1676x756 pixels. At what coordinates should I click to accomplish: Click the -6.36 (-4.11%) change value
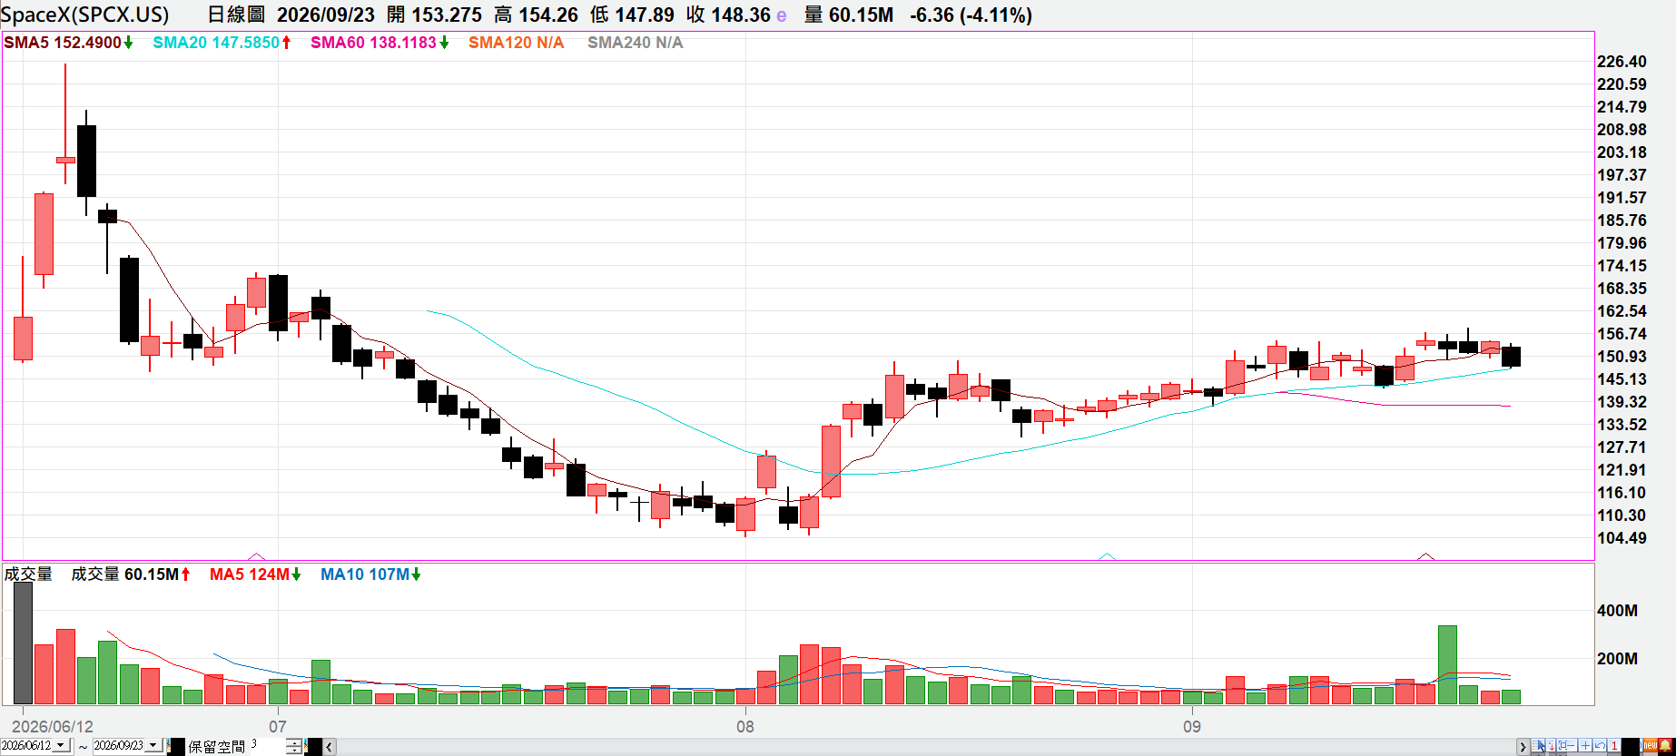[971, 15]
